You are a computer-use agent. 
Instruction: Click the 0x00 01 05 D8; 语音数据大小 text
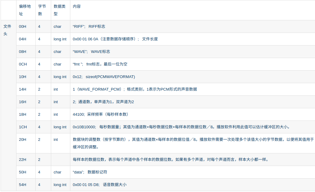[100, 185]
